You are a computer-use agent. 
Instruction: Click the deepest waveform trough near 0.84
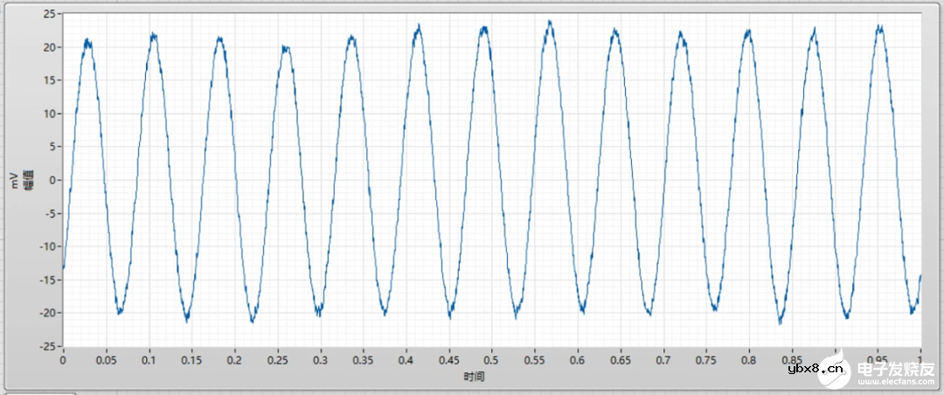(781, 322)
